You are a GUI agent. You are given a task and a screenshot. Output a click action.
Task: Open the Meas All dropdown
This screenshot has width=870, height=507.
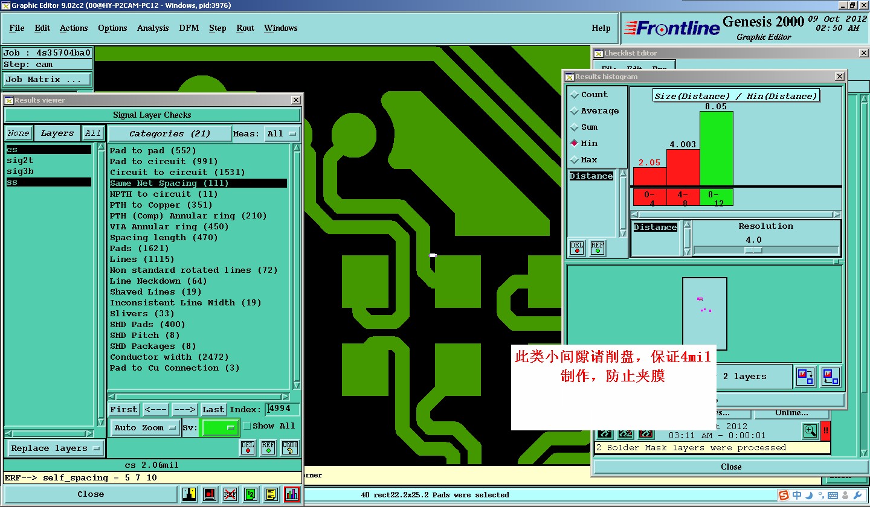click(x=282, y=133)
